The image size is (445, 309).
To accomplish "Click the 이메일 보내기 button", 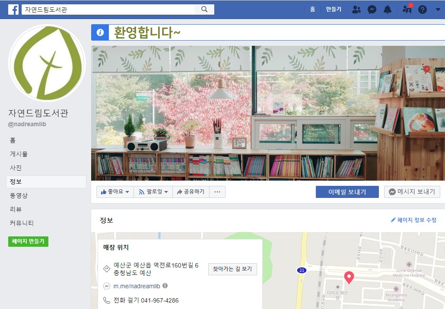I will [x=347, y=192].
